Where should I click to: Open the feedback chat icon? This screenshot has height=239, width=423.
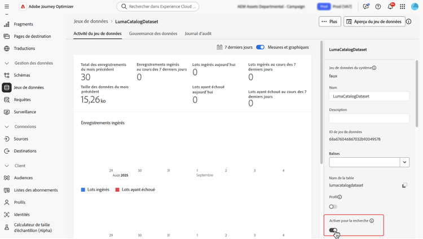(x=366, y=6)
